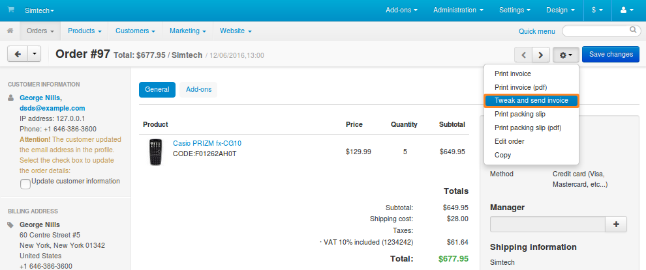Expand the Add-ons top menu

(401, 10)
